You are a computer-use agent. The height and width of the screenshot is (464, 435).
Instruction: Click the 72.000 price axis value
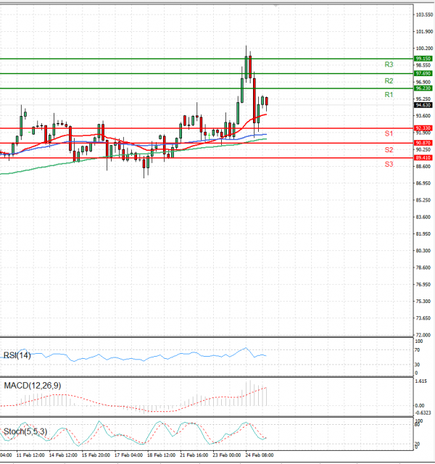(x=423, y=335)
